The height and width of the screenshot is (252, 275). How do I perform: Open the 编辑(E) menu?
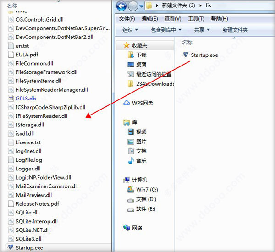[149, 19]
